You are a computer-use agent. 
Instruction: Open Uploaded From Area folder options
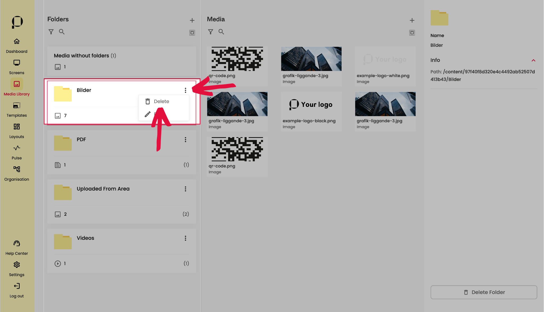pos(185,189)
